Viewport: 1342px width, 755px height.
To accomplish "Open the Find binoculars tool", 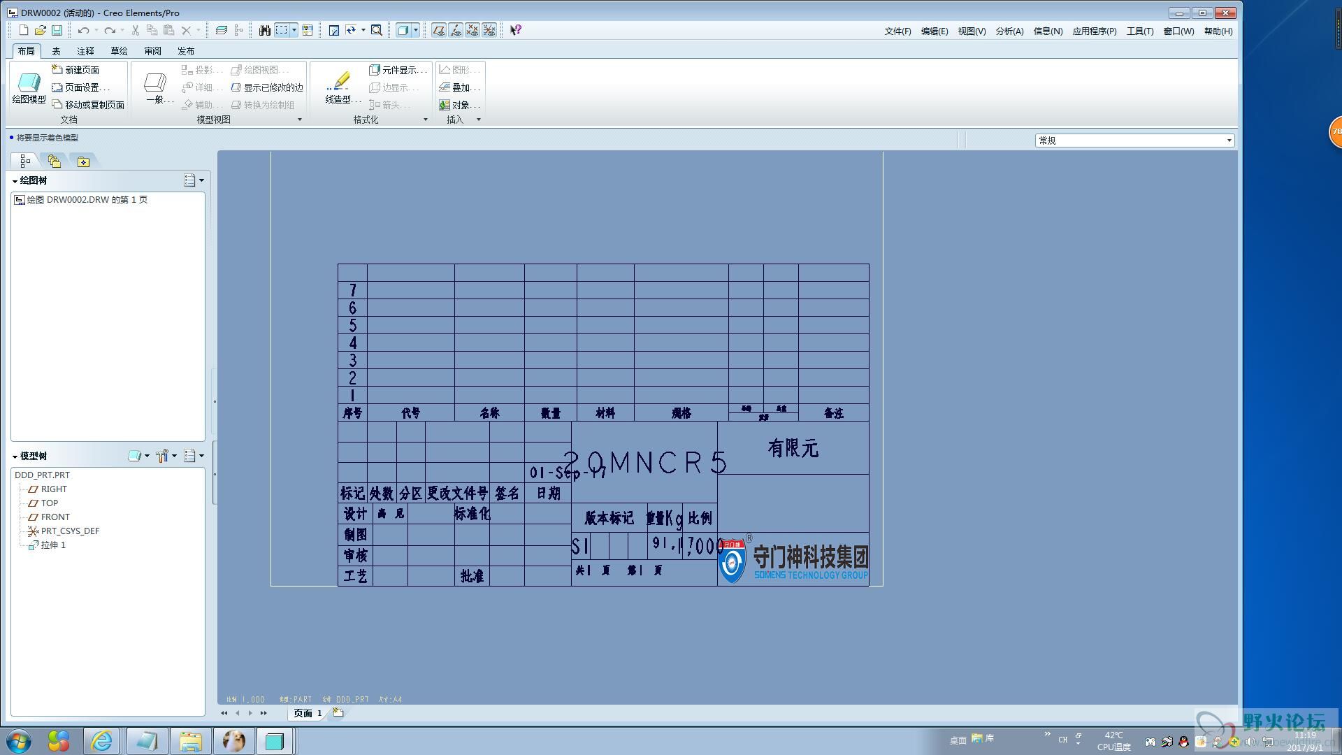I will pos(264,30).
